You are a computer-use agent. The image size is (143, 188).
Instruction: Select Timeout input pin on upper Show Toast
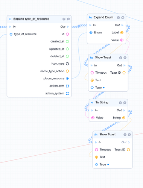pos(92,73)
